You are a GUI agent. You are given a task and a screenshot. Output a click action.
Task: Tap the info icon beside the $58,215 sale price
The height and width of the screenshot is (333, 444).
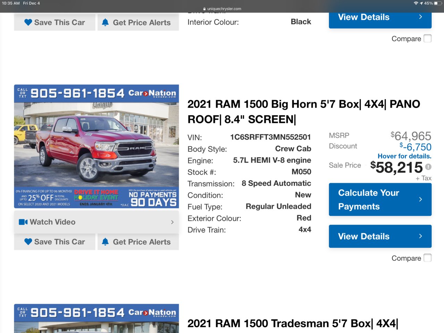(x=428, y=167)
